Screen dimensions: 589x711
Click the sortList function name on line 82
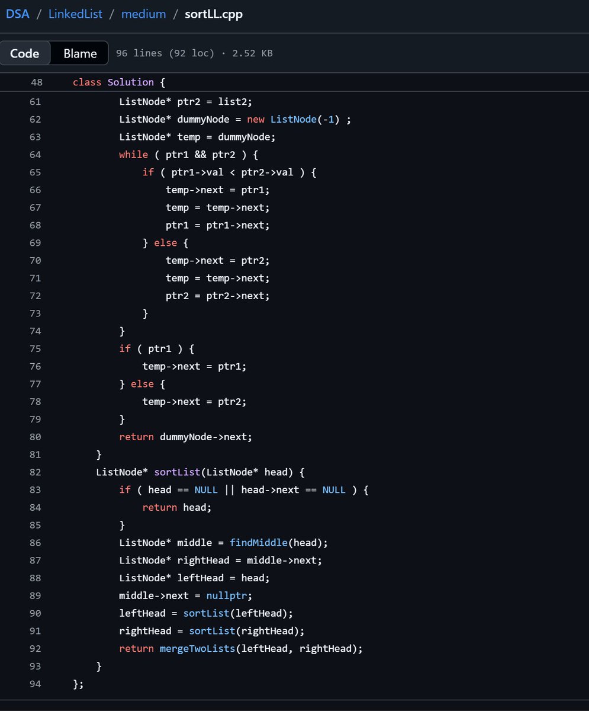point(178,472)
